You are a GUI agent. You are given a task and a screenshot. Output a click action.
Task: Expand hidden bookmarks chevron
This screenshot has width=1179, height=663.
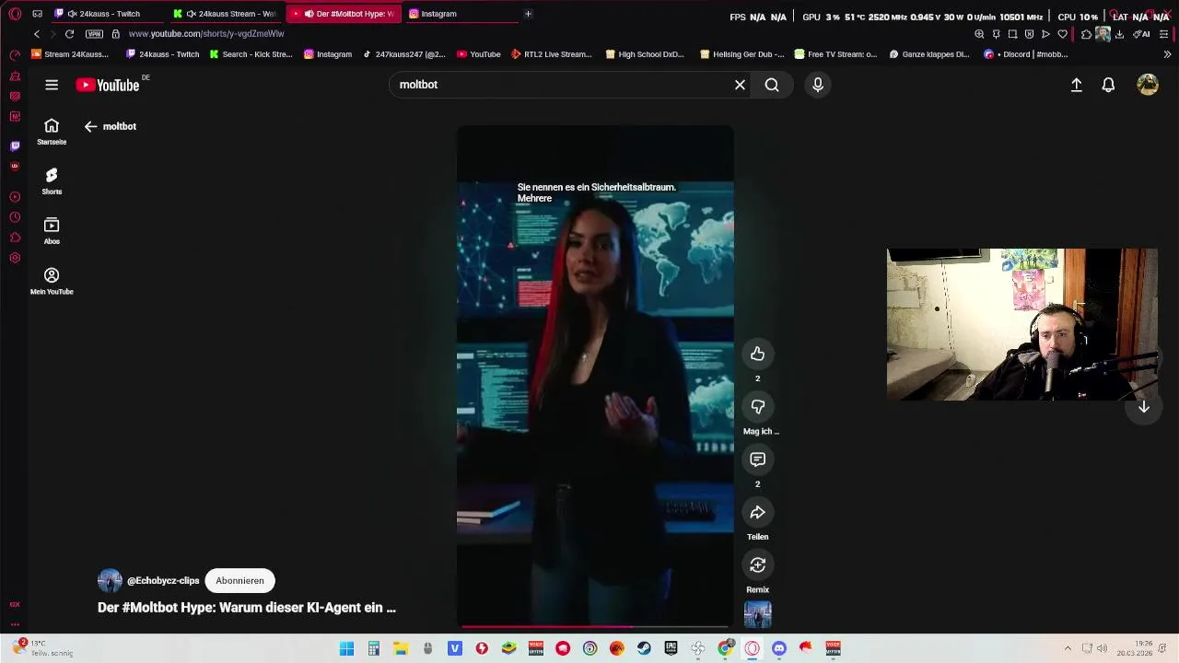pyautogui.click(x=1167, y=54)
